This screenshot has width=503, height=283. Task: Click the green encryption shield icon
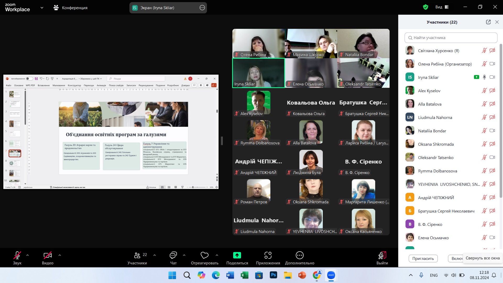(426, 7)
